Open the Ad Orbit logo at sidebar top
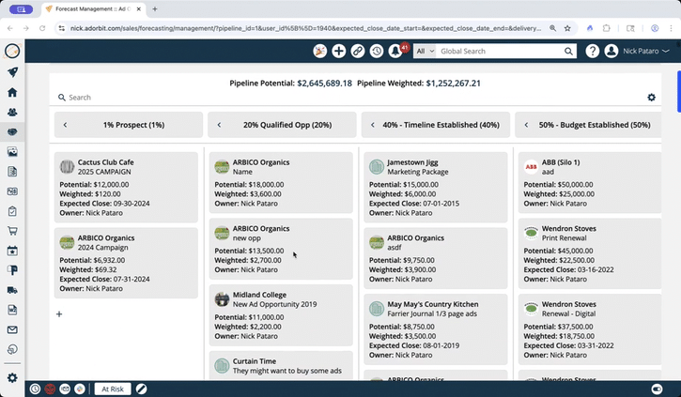 12,52
